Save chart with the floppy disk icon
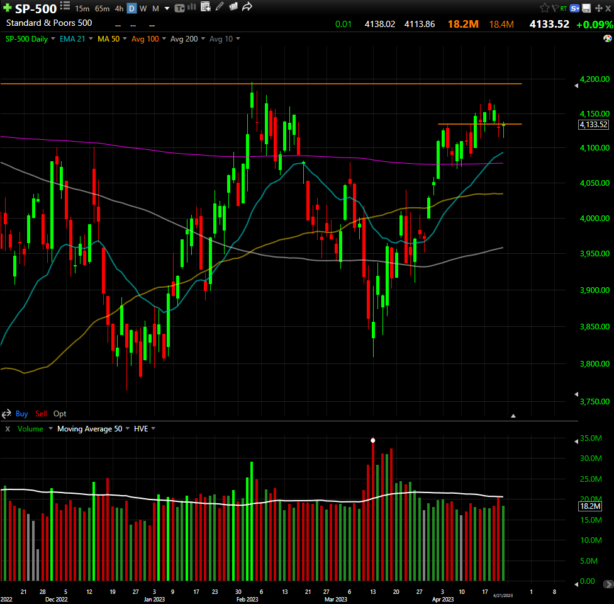 [x=586, y=8]
